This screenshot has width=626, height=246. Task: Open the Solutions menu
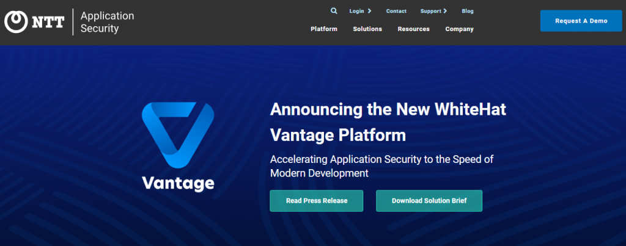[x=367, y=29]
